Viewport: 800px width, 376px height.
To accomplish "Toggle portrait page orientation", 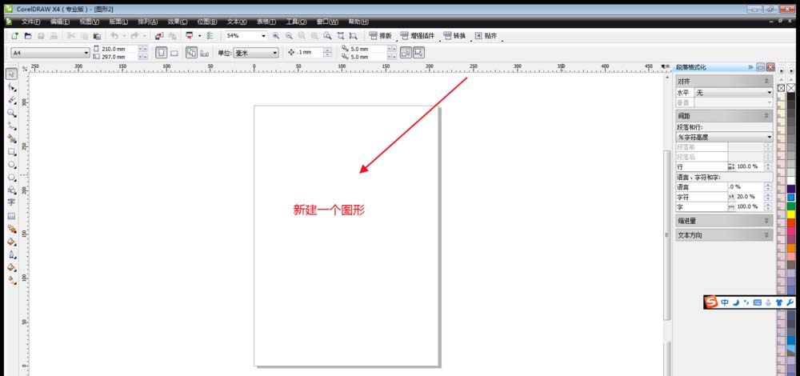I will 161,53.
